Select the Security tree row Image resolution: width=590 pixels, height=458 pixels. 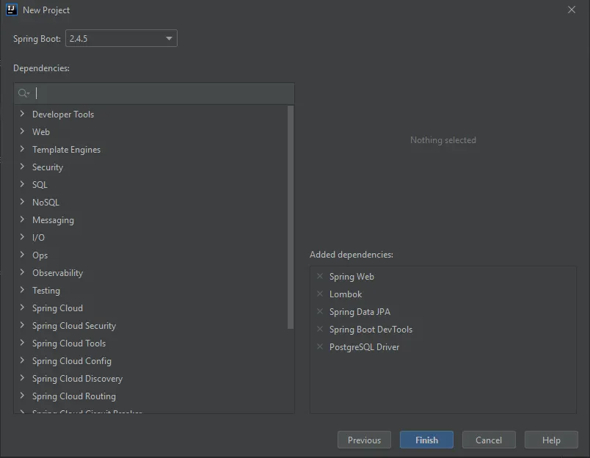coord(151,167)
